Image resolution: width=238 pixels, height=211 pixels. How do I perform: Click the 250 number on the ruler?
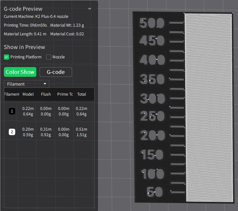[x=152, y=116]
